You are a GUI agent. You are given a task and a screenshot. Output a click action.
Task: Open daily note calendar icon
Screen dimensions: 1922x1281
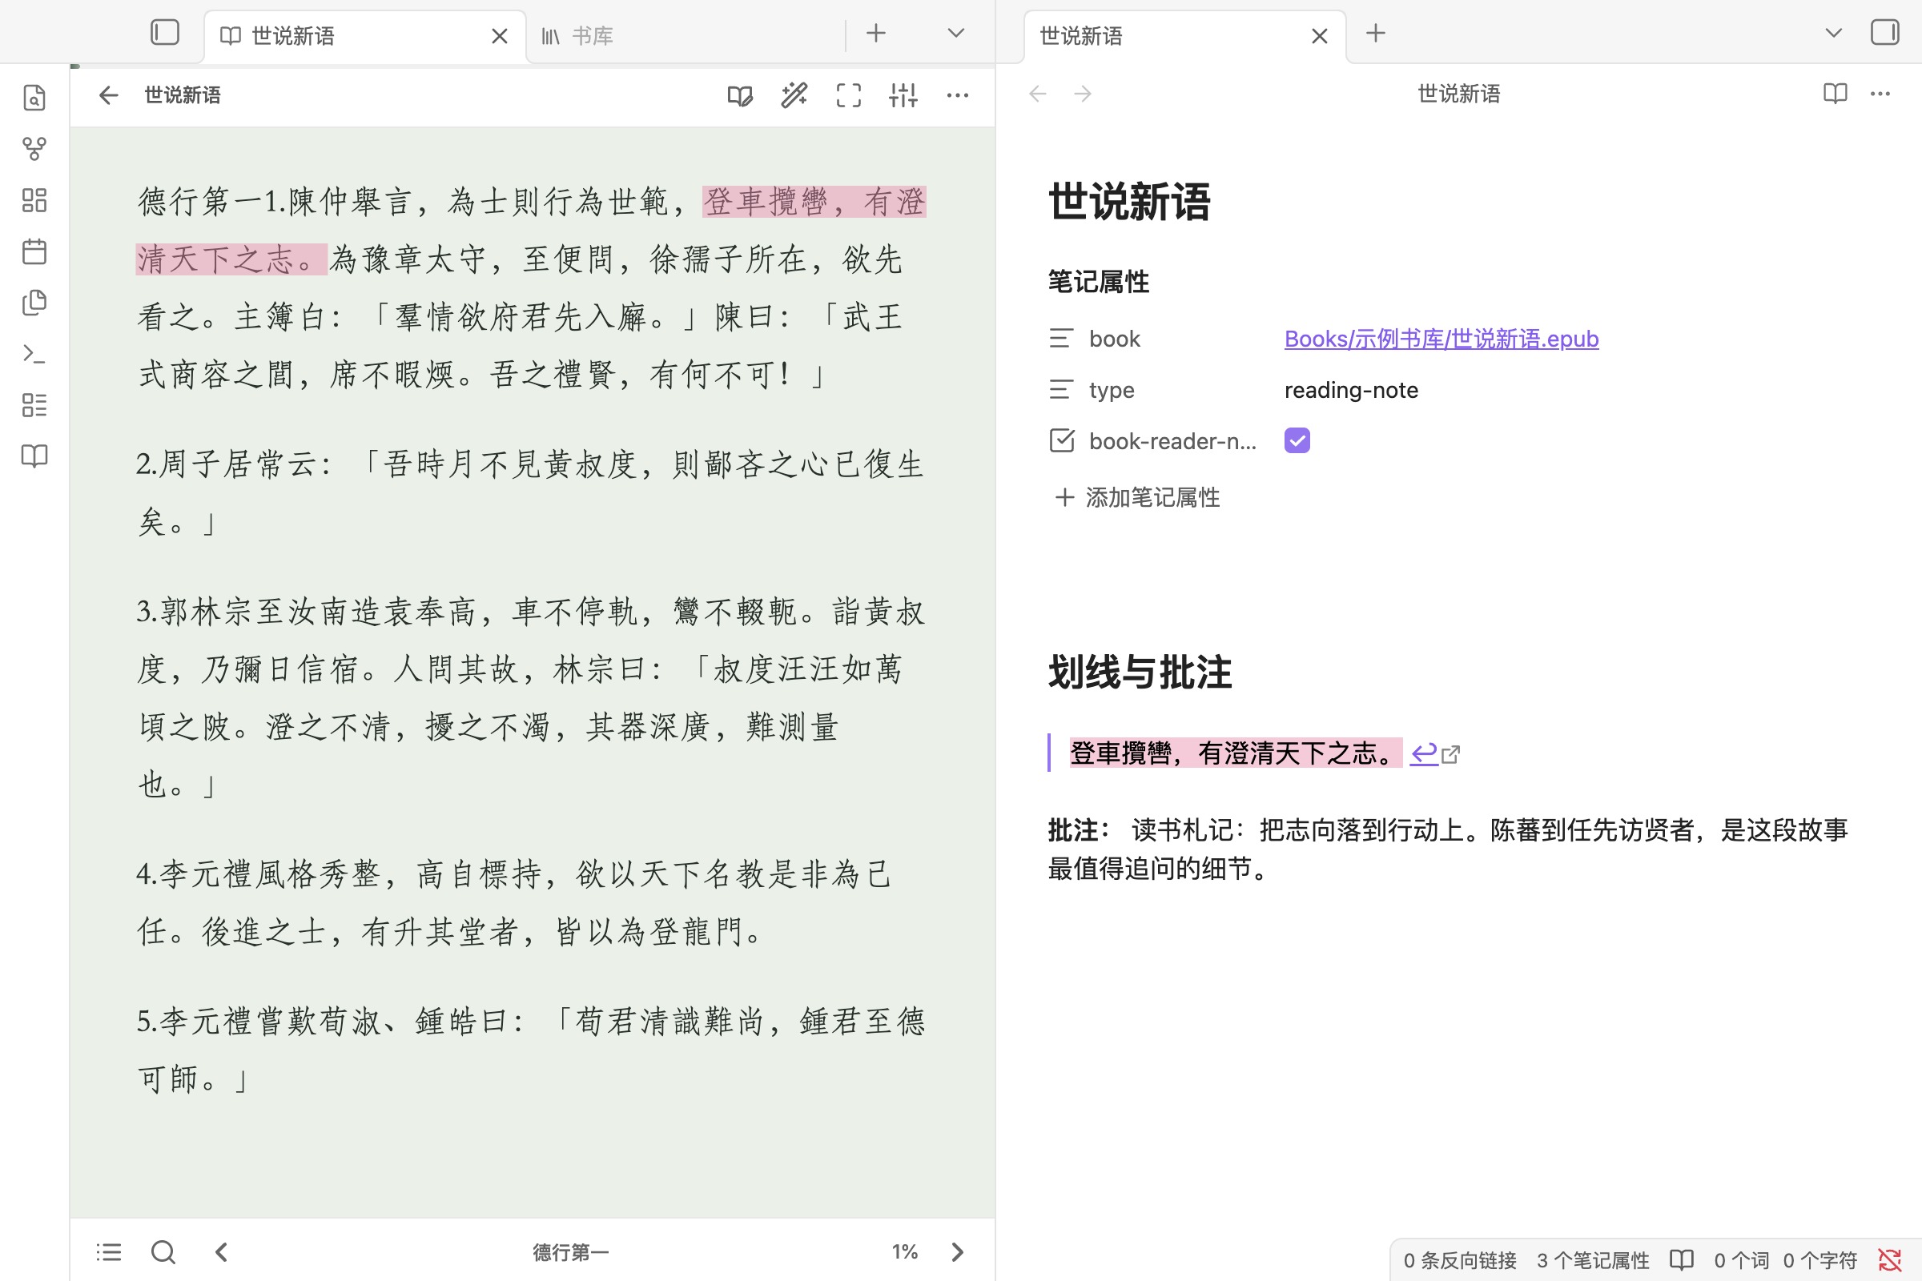click(34, 251)
